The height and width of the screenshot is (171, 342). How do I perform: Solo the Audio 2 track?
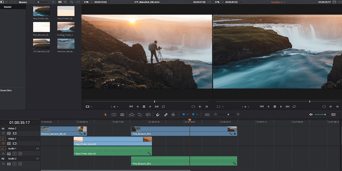point(15,164)
